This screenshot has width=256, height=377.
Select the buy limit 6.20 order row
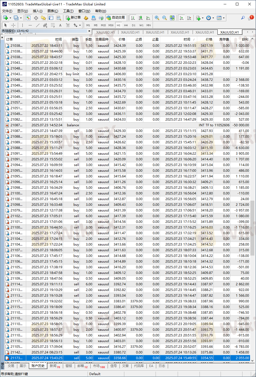(x=127, y=74)
